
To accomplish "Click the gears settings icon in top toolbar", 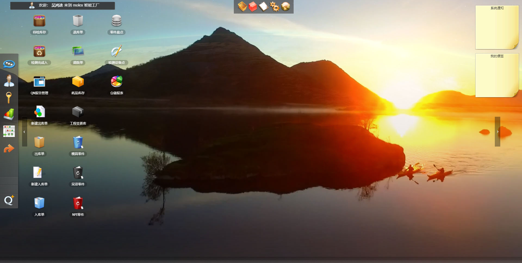I will tap(274, 7).
